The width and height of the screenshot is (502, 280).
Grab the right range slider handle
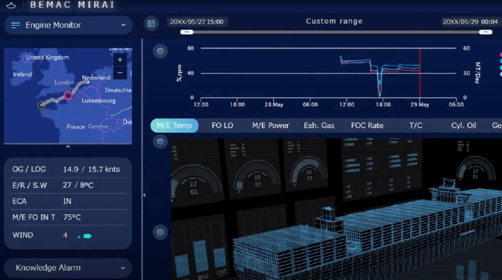pyautogui.click(x=485, y=32)
